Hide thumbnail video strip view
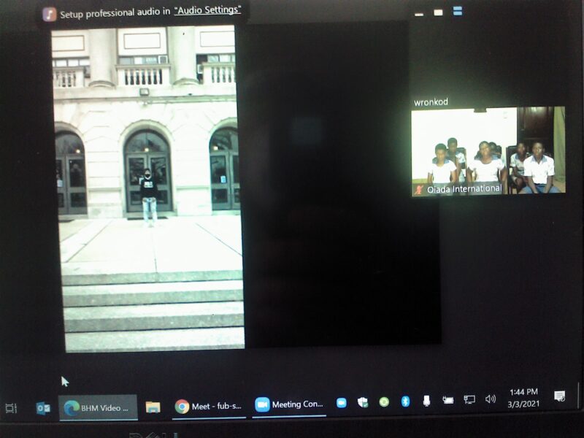 (419, 12)
